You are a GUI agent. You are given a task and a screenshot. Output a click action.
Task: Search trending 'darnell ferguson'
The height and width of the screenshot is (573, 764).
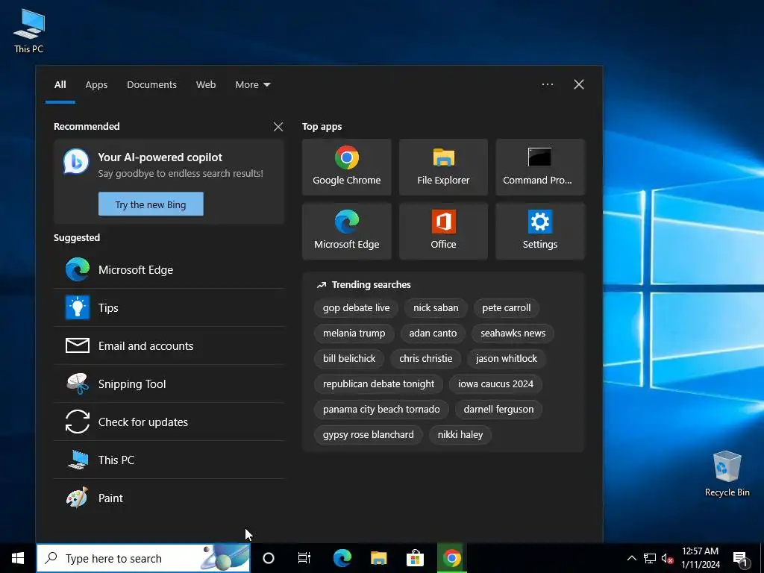498,410
